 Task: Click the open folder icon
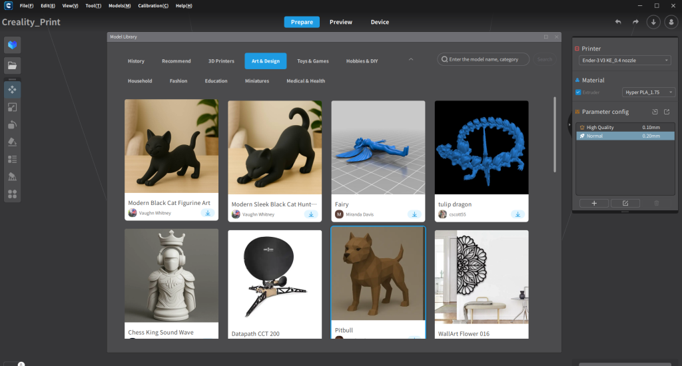tap(12, 65)
